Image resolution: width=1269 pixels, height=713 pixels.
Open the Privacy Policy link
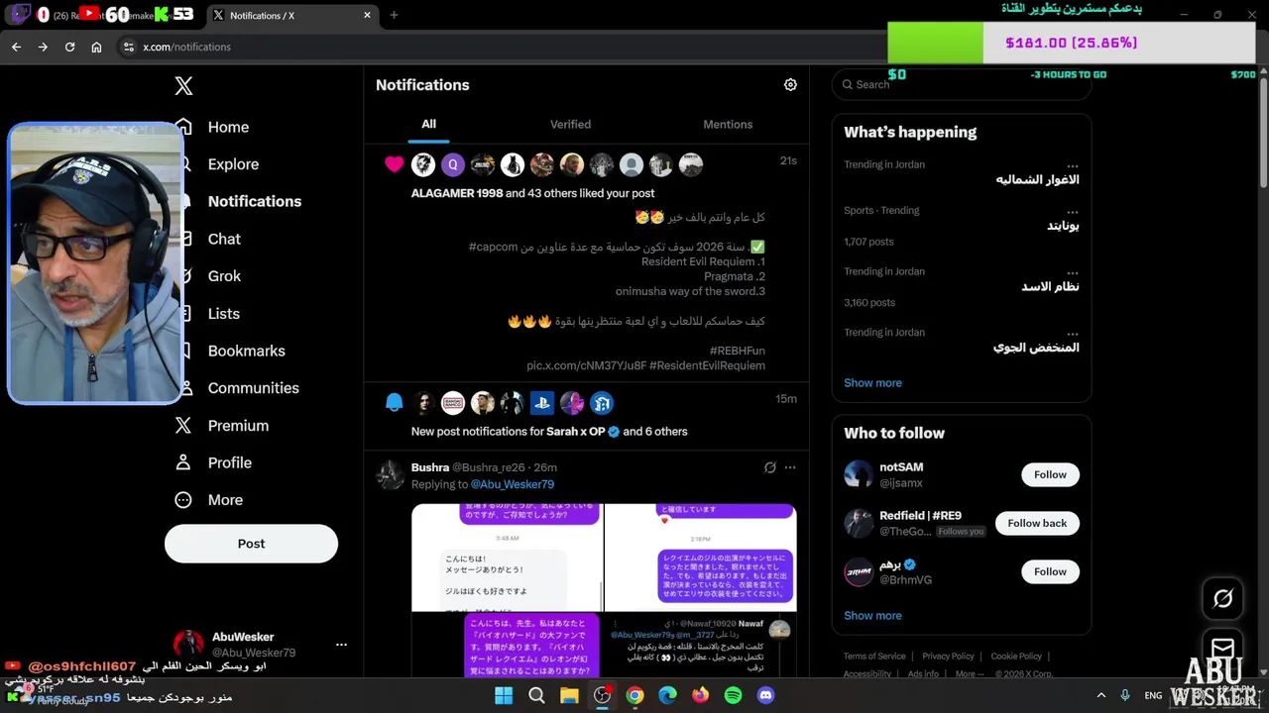pos(948,657)
